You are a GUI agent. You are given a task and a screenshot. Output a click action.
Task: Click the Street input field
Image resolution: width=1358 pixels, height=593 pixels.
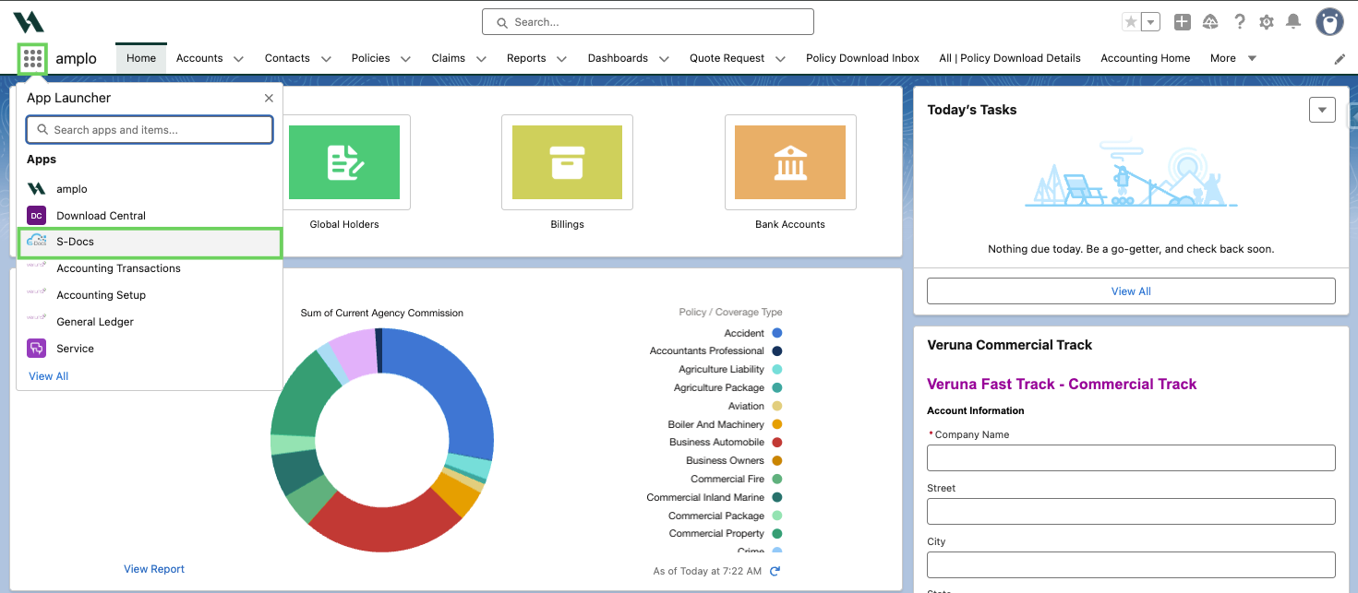(1131, 511)
